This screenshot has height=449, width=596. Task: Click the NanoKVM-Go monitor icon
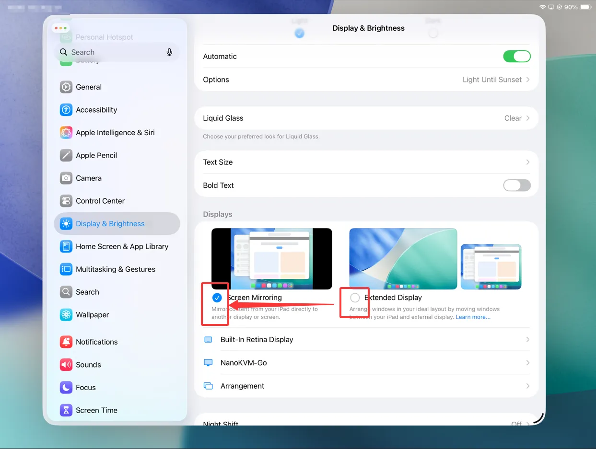[208, 363]
